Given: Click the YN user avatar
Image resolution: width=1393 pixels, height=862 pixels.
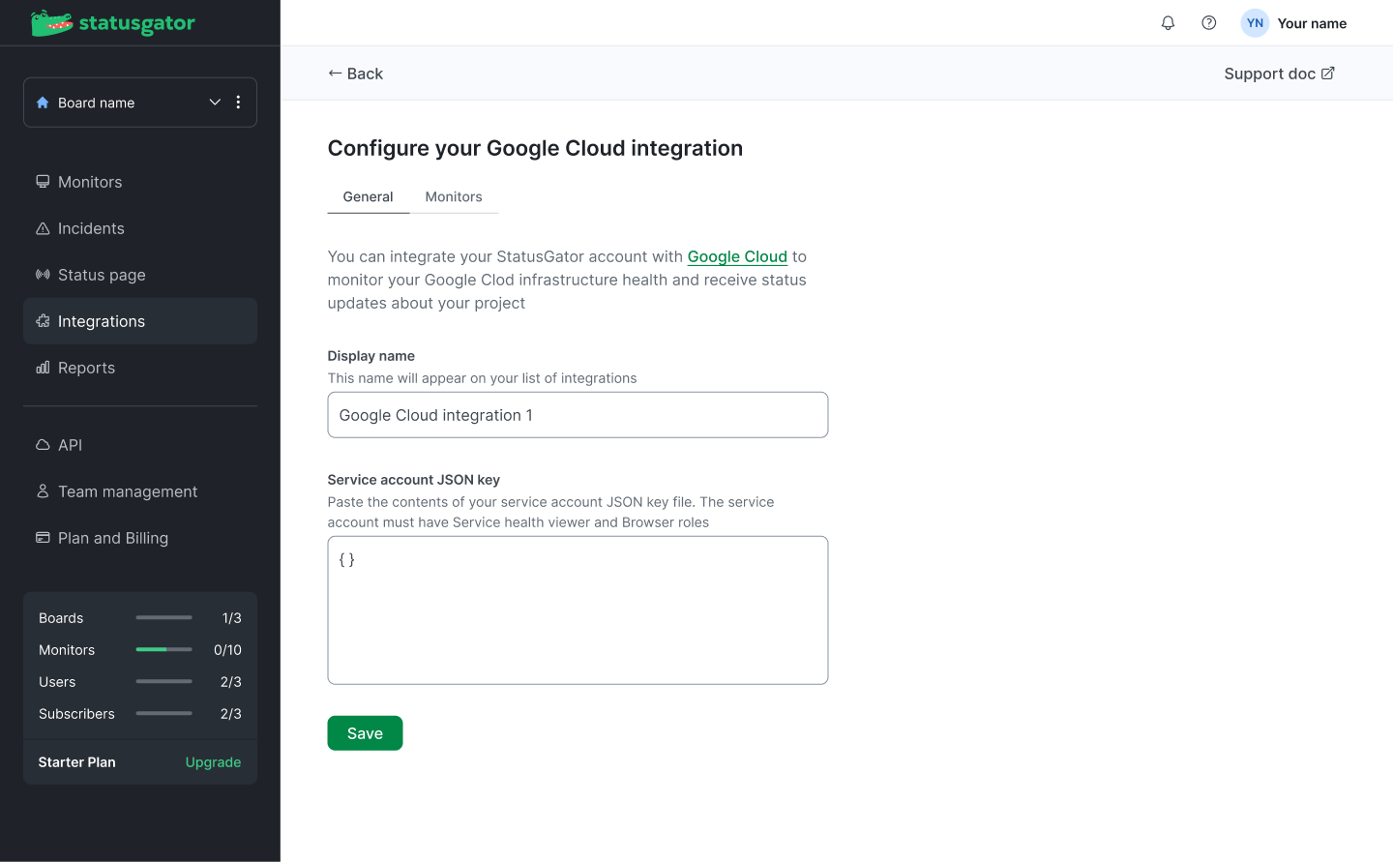Looking at the screenshot, I should point(1255,23).
